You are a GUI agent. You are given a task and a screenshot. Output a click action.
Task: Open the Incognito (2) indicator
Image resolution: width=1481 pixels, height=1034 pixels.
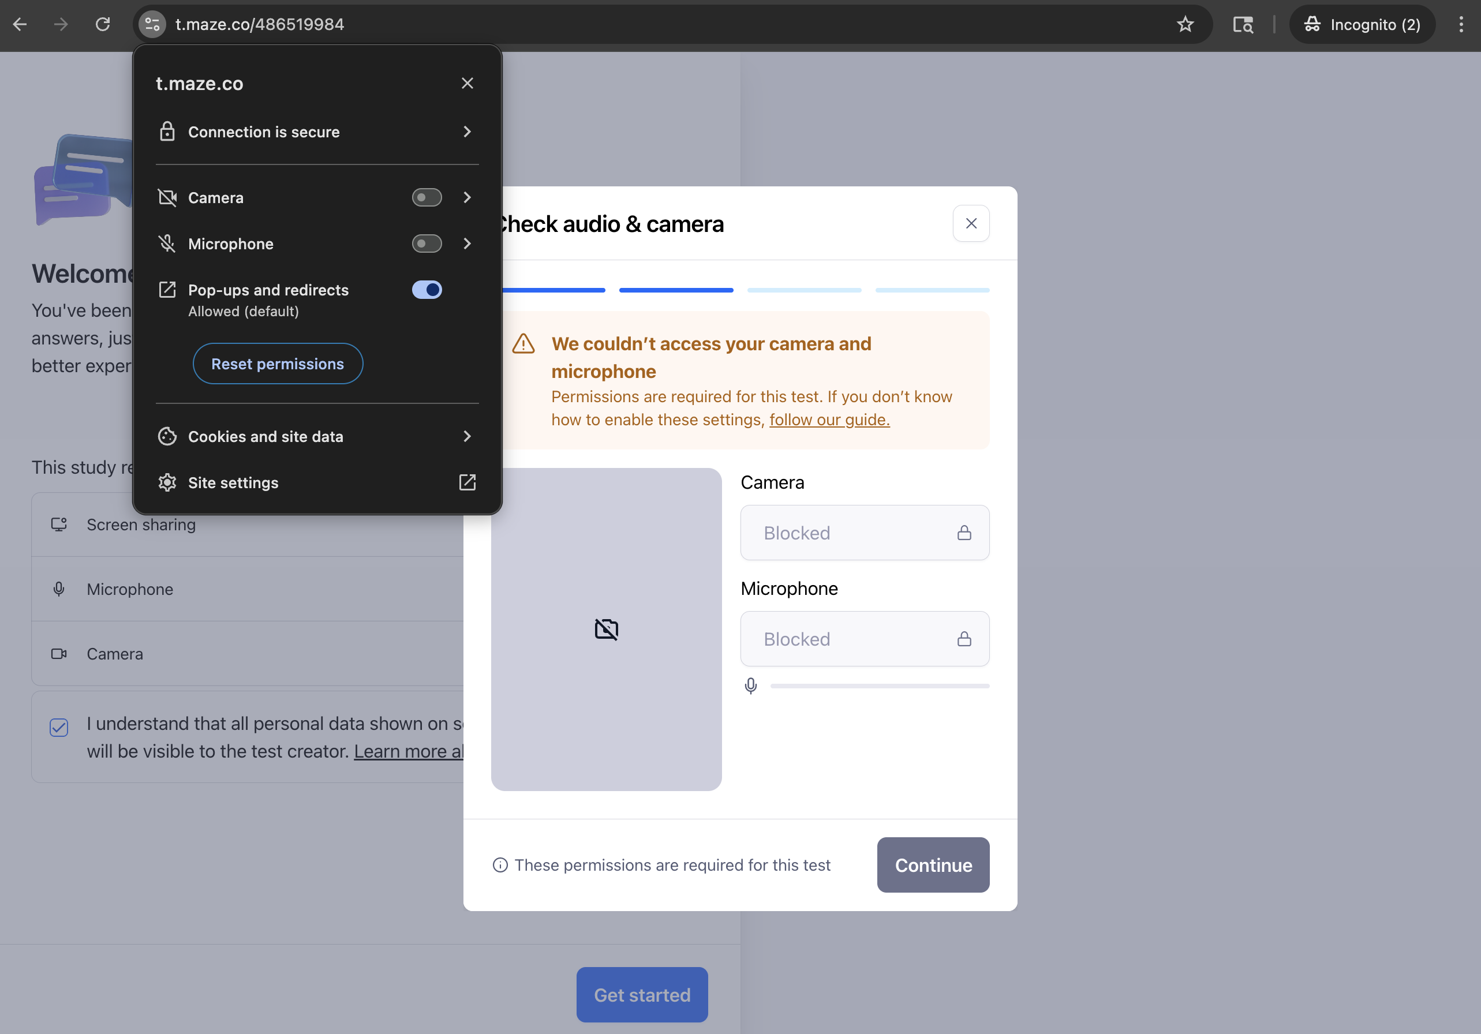[1362, 24]
